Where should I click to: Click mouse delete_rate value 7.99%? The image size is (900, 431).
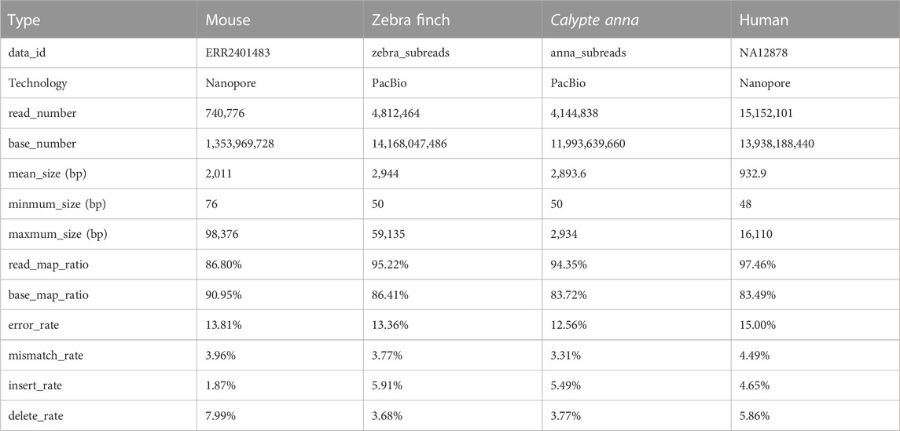point(221,416)
